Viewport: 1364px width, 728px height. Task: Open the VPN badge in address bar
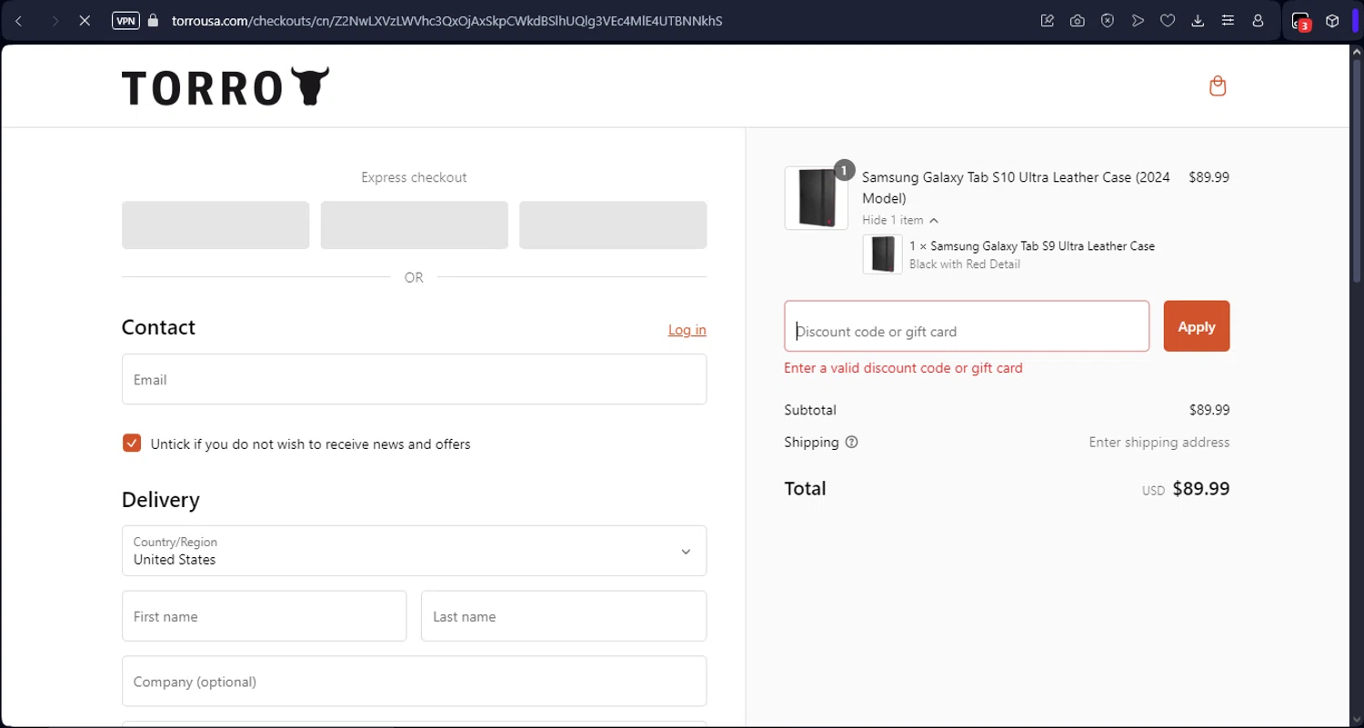[125, 20]
